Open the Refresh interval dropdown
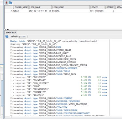This screenshot has width=122, height=119. [22, 37]
